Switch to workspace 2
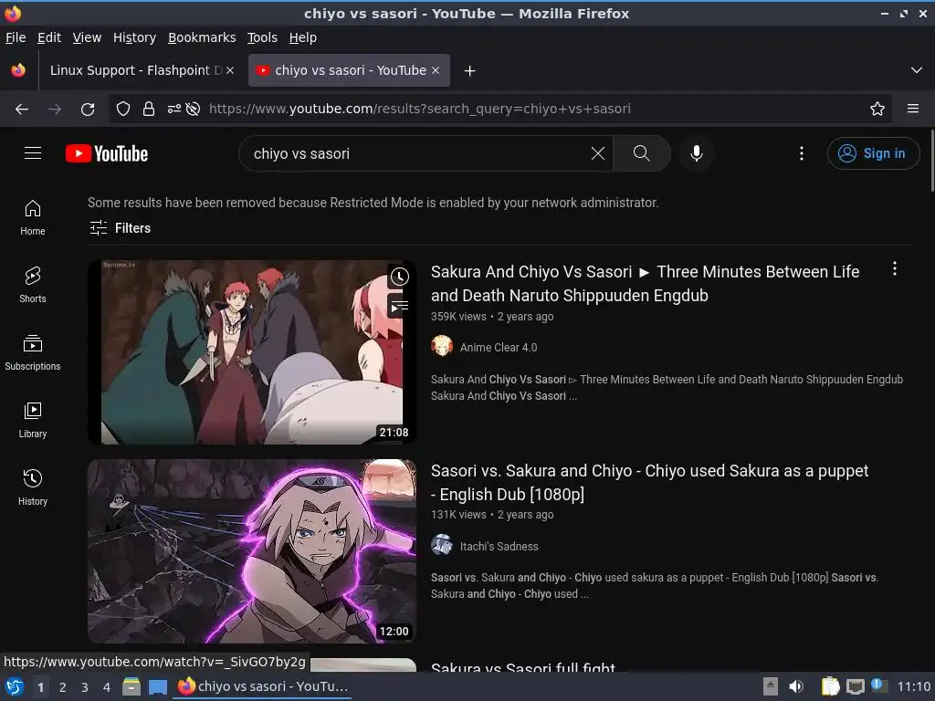Screen dimensions: 935x701 click(63, 687)
